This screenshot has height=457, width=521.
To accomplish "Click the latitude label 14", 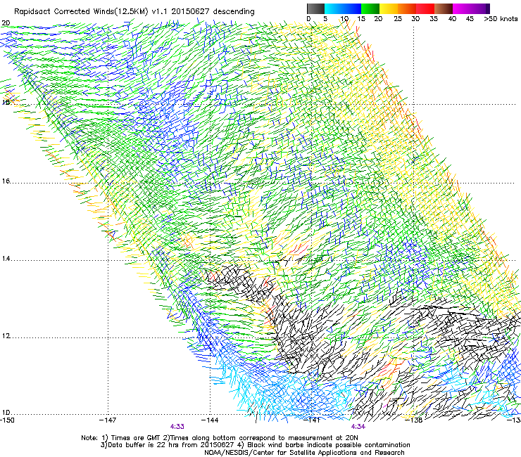I will pyautogui.click(x=6, y=259).
